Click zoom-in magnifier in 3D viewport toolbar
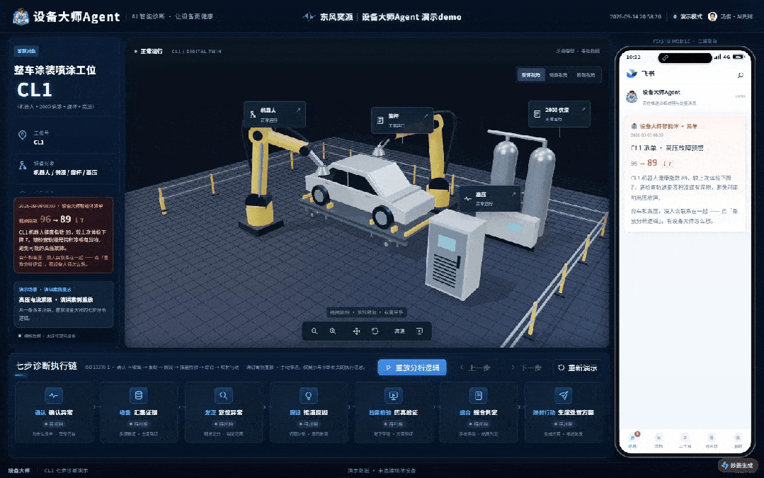 pos(333,331)
